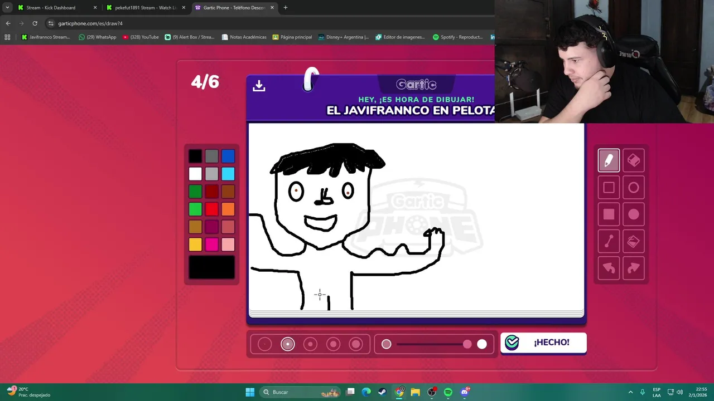
Task: Download the drawing with the download icon
Action: tap(259, 86)
